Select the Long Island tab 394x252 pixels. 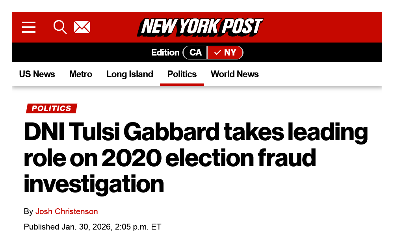pyautogui.click(x=130, y=74)
